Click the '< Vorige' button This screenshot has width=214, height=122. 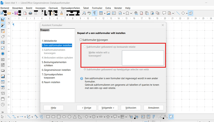(x=87, y=108)
